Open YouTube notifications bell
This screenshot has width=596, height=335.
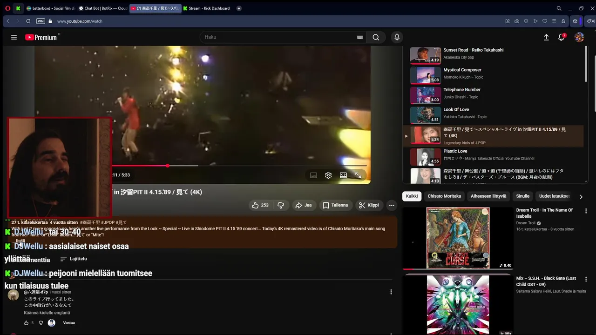pyautogui.click(x=562, y=37)
